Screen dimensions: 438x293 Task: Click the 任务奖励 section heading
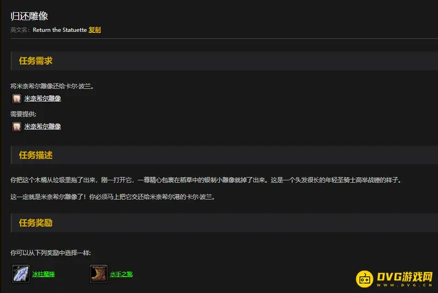[x=36, y=223]
